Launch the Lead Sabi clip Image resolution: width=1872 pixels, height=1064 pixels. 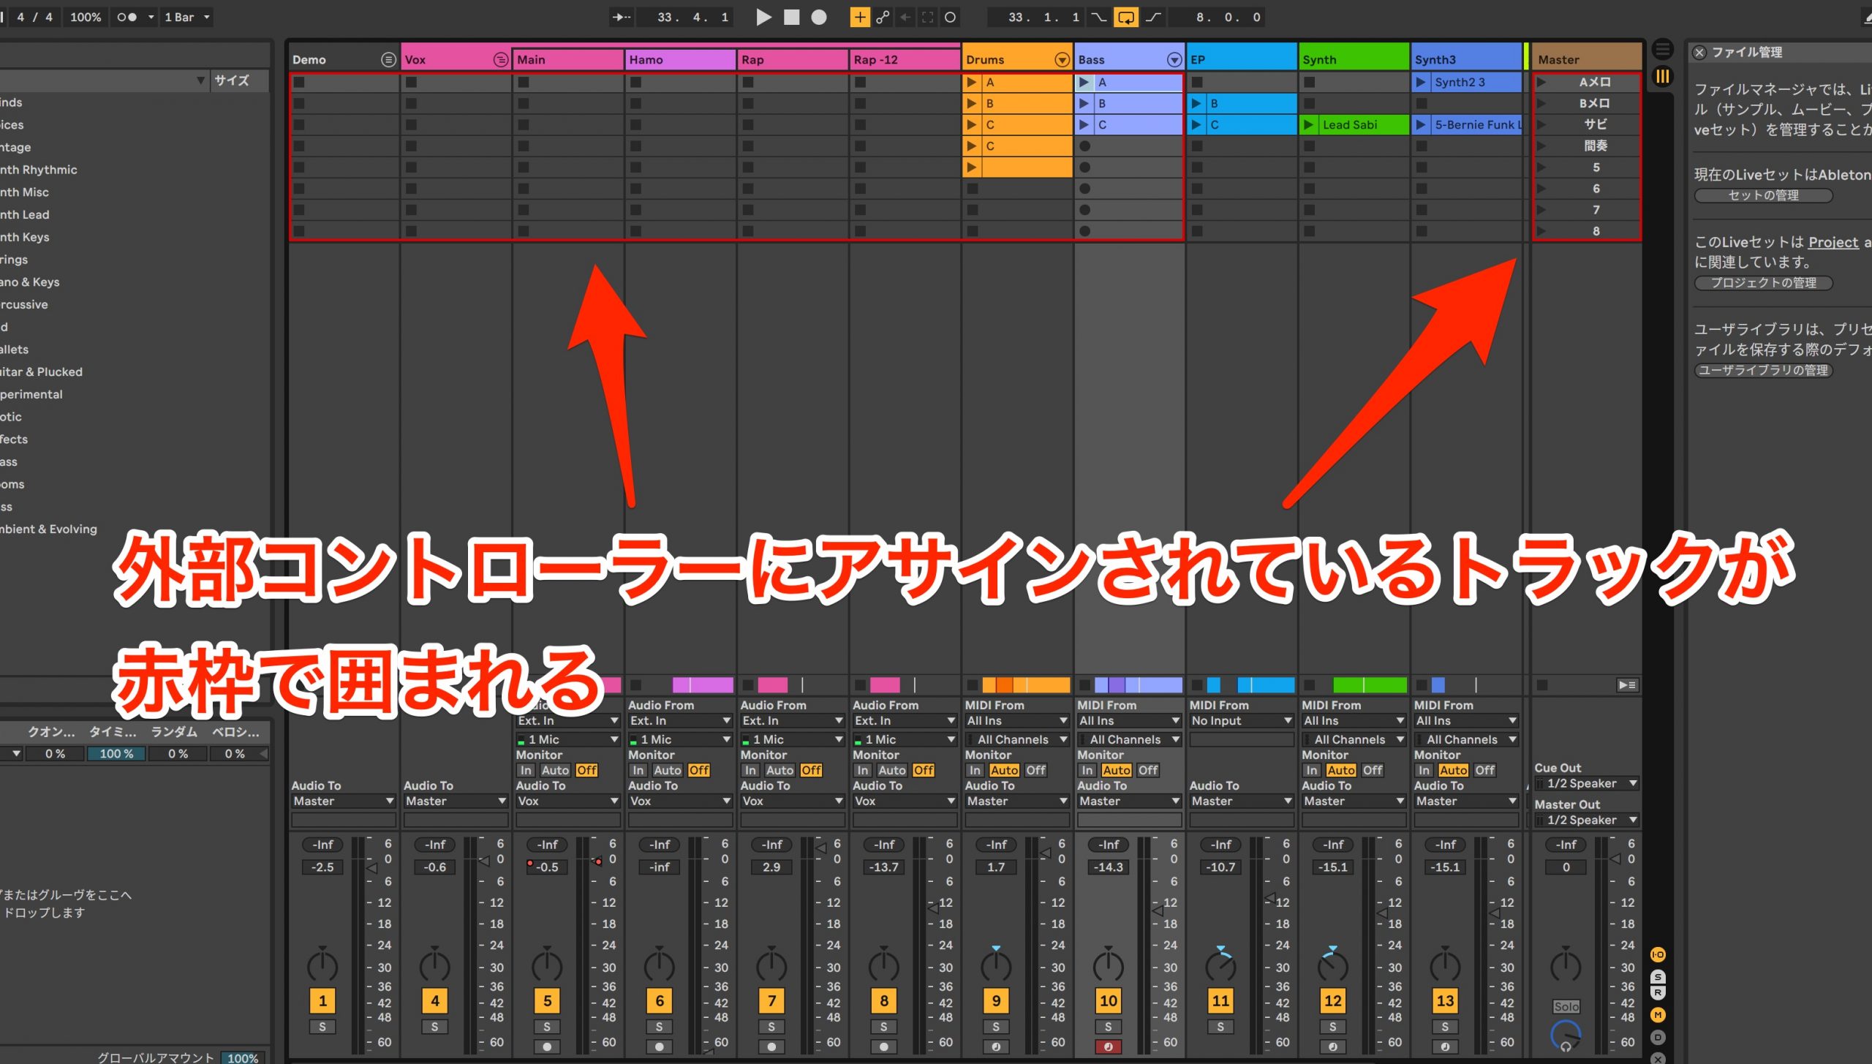(1309, 124)
